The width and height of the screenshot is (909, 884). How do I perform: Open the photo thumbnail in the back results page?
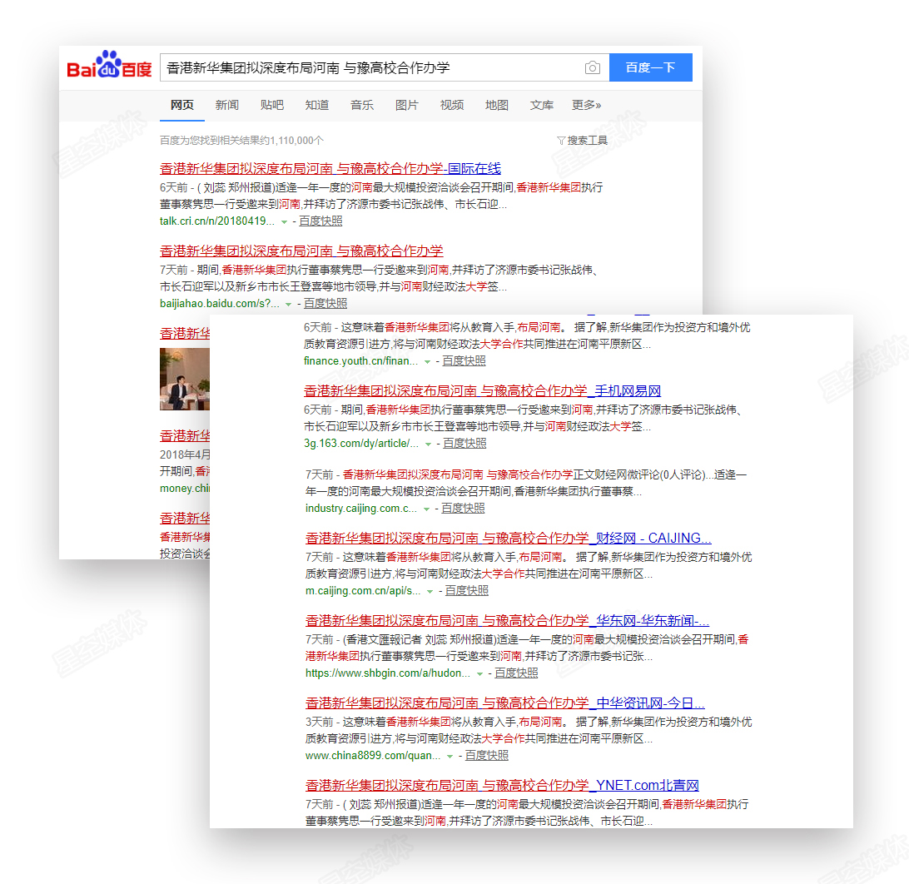pos(185,379)
